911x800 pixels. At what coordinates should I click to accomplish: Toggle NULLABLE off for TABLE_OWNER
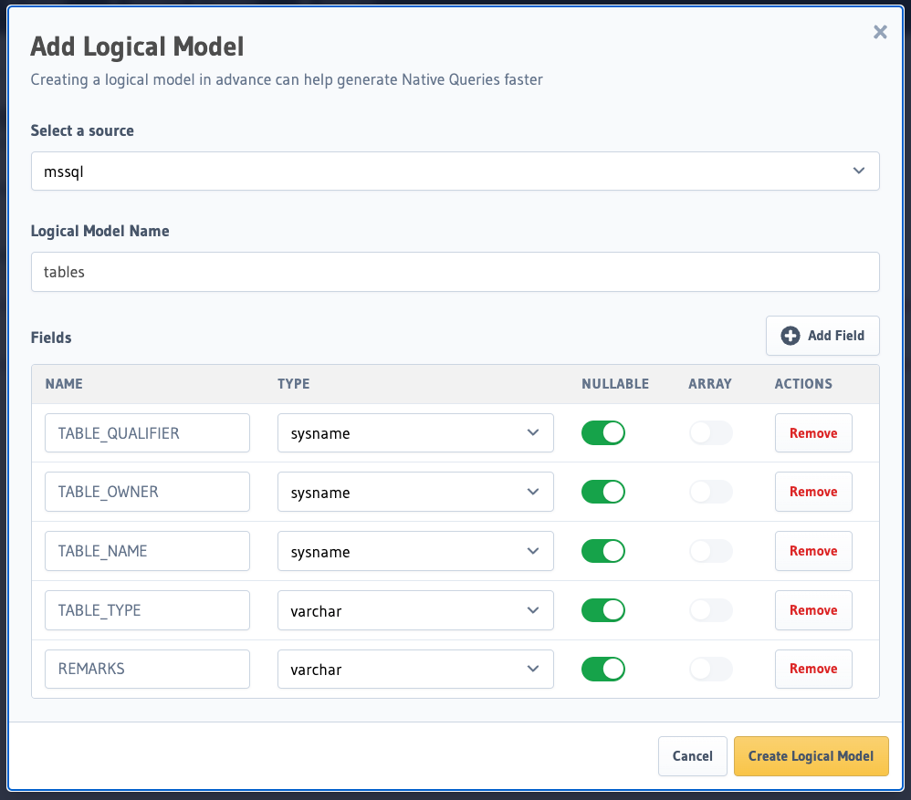[603, 492]
